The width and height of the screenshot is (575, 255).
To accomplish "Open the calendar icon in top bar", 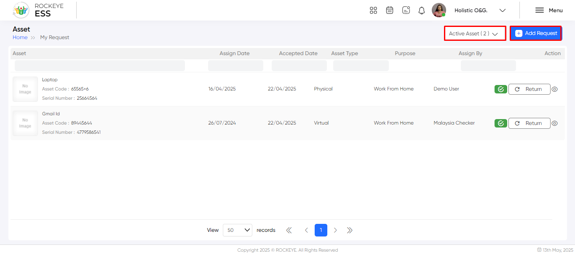I will (390, 10).
